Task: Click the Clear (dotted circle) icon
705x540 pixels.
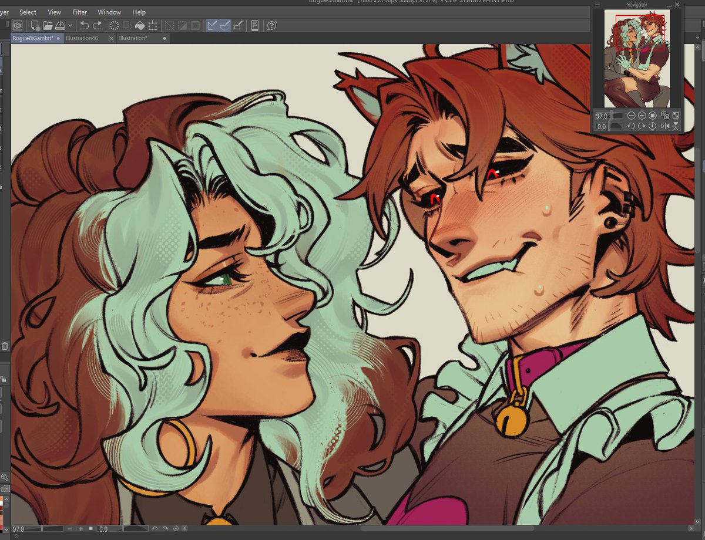Action: point(115,26)
